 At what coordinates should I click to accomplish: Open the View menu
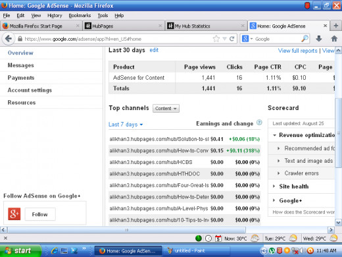(36, 16)
